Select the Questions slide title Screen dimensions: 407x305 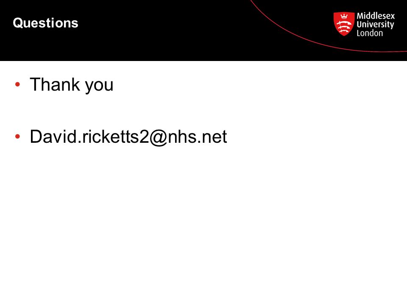(x=45, y=23)
